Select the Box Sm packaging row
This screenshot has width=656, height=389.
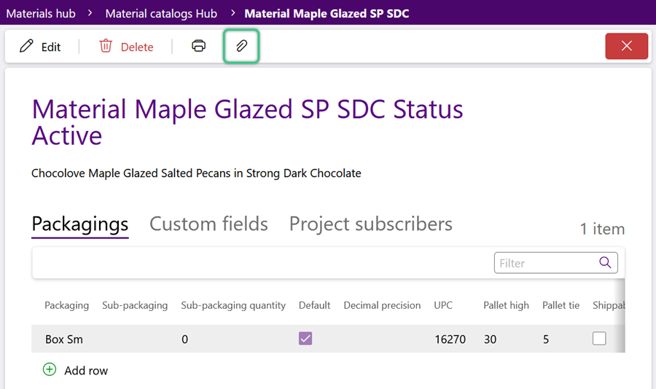tap(328, 339)
